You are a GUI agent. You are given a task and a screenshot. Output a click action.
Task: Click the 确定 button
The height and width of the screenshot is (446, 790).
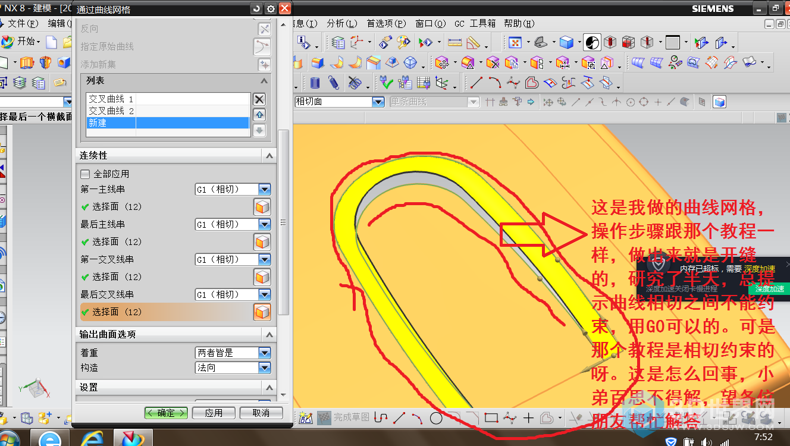tap(166, 413)
